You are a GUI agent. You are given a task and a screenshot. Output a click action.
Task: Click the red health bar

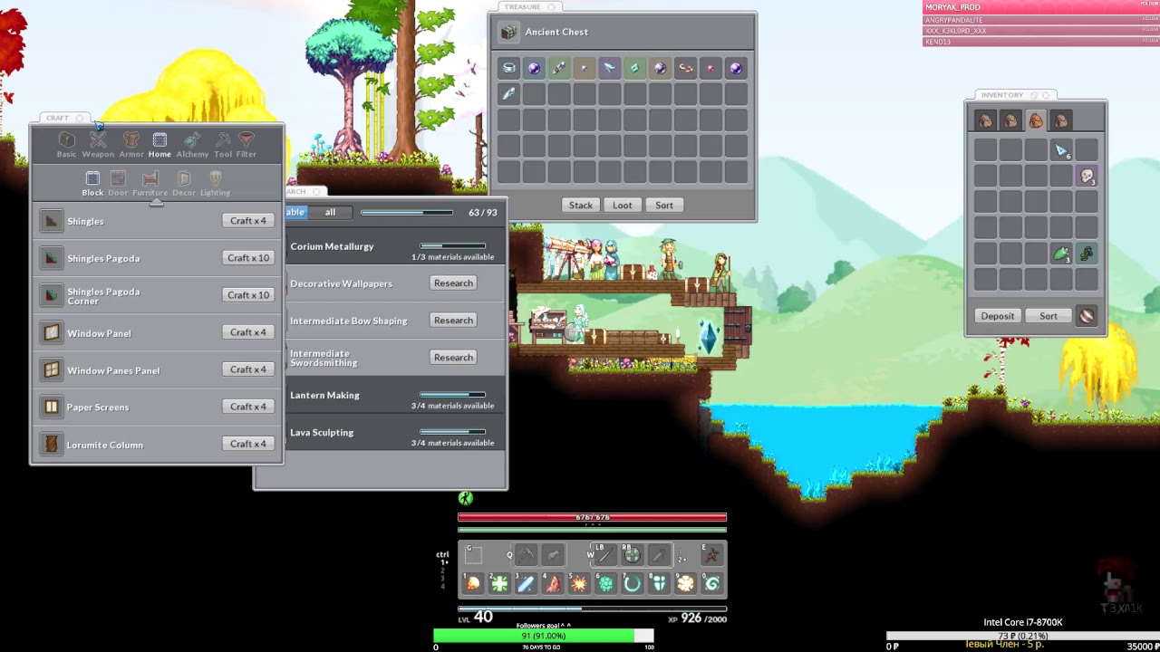[592, 518]
